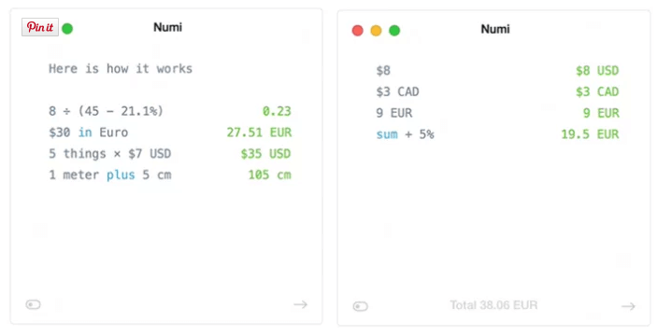The height and width of the screenshot is (336, 657).
Task: Click the arrow icon in left window footer
Action: click(x=300, y=304)
